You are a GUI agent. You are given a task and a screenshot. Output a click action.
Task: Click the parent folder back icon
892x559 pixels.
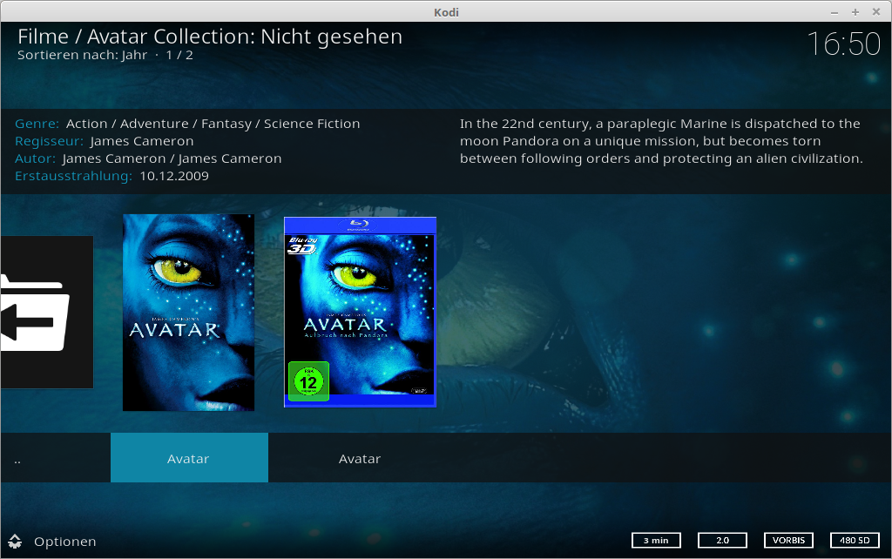pyautogui.click(x=47, y=313)
